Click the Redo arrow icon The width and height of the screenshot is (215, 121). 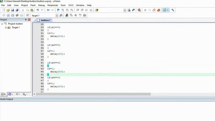click(x=42, y=10)
